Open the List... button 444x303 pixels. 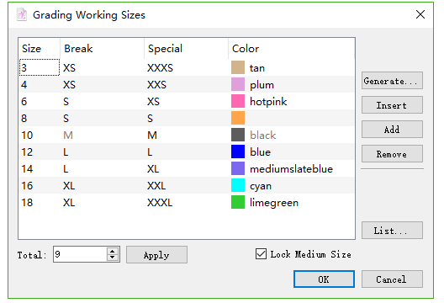pos(392,231)
